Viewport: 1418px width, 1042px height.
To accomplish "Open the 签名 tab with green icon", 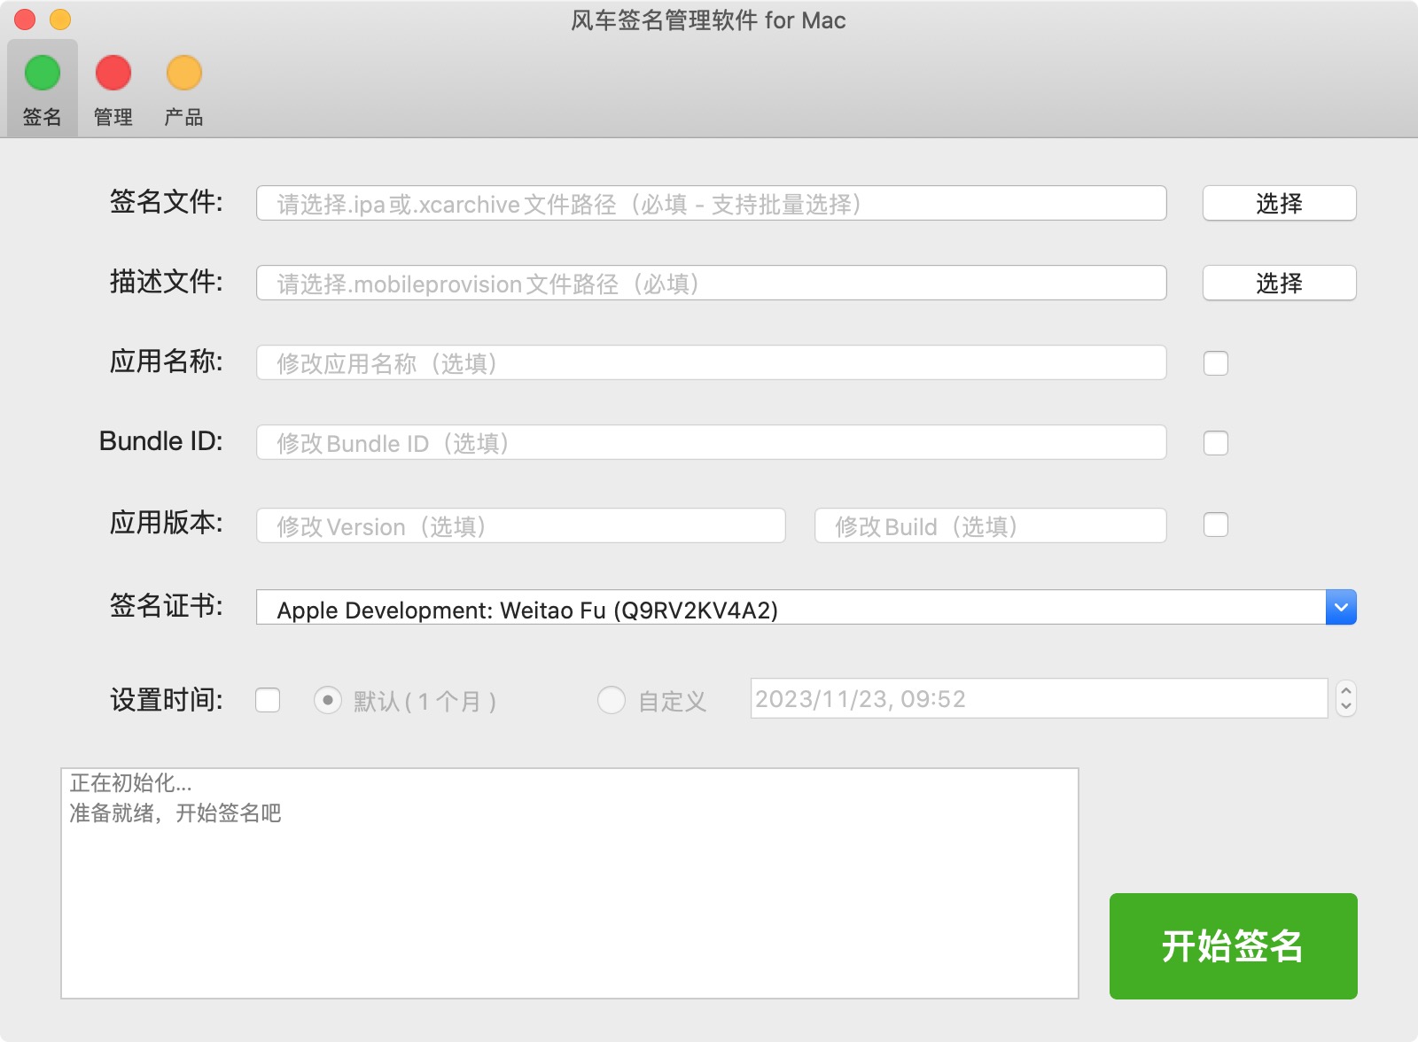I will pos(43,89).
